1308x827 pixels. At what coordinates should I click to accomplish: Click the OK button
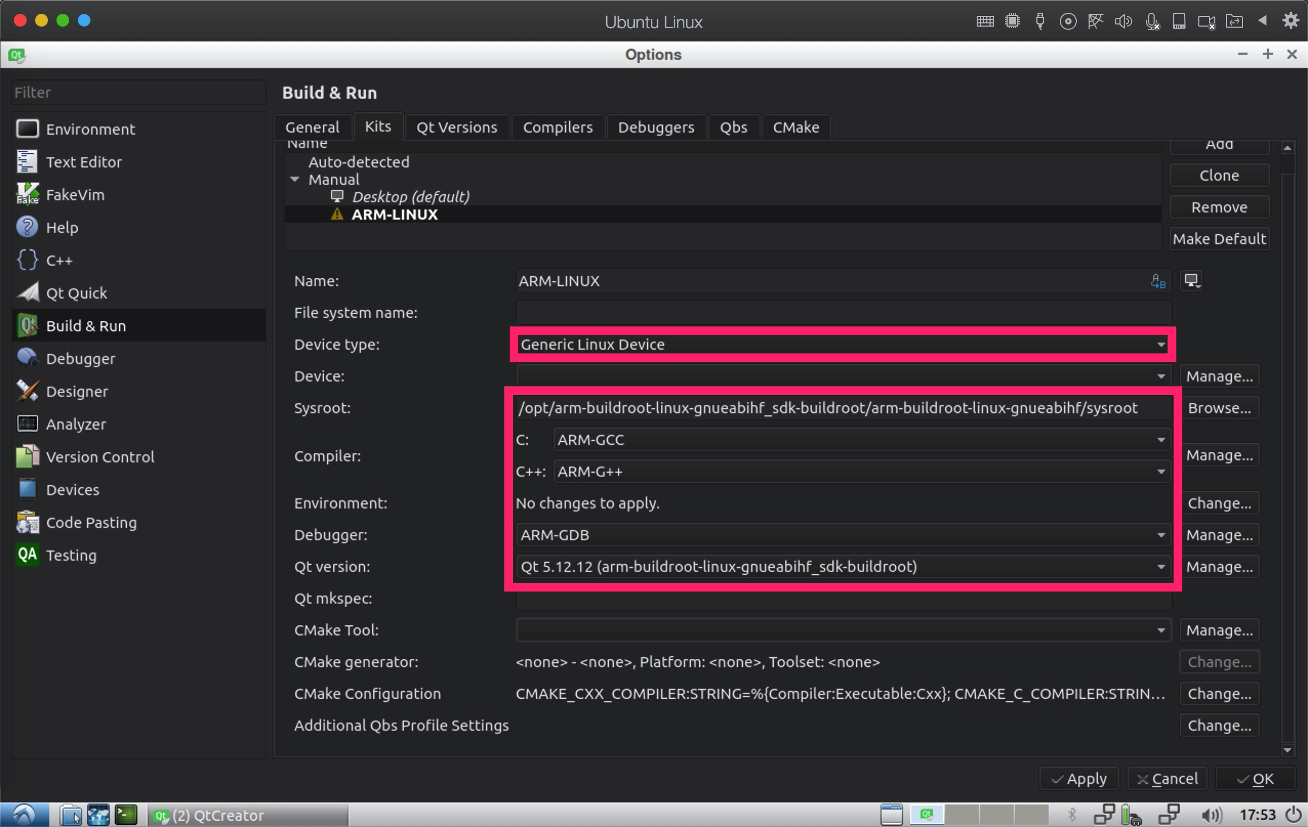point(1255,779)
